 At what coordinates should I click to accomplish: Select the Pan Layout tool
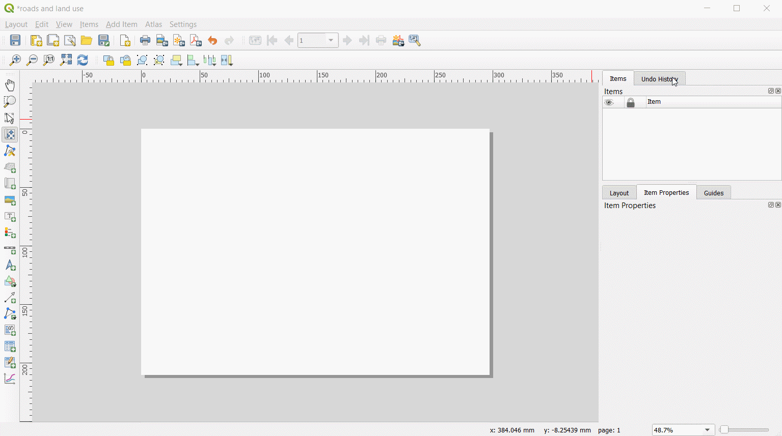point(10,85)
